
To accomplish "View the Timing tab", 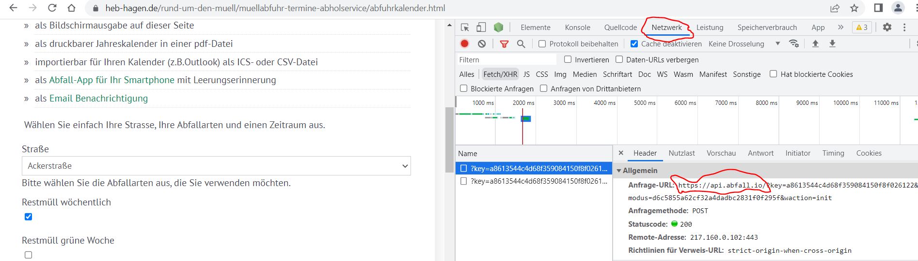I will (x=833, y=153).
